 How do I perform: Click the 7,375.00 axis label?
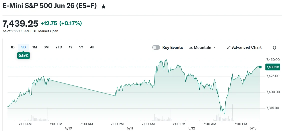tap(273, 108)
